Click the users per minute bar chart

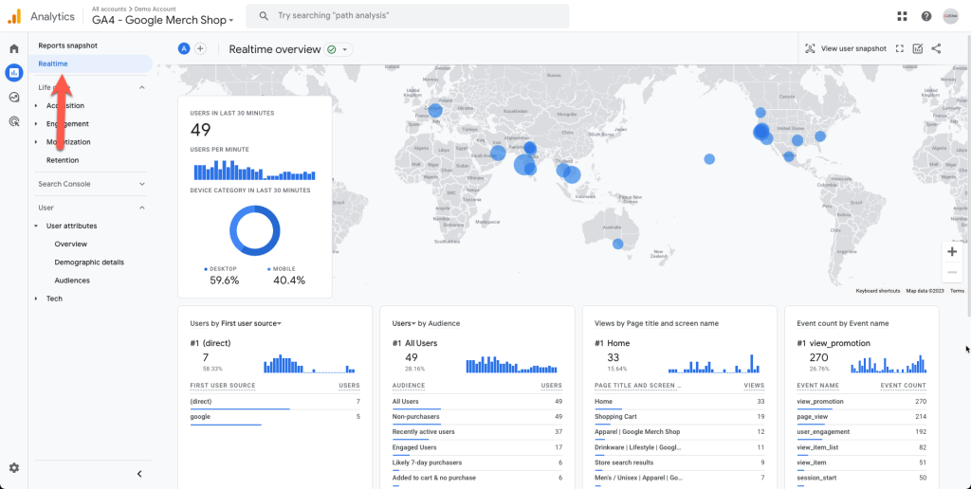click(x=254, y=171)
